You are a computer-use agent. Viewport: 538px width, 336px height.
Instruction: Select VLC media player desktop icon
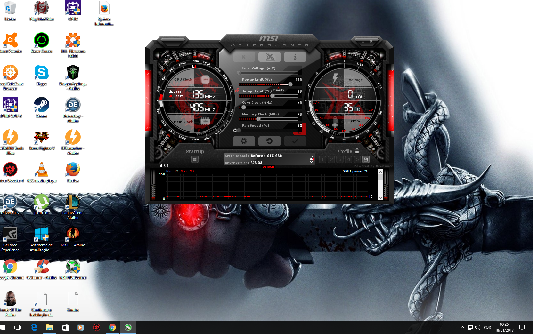coord(42,172)
